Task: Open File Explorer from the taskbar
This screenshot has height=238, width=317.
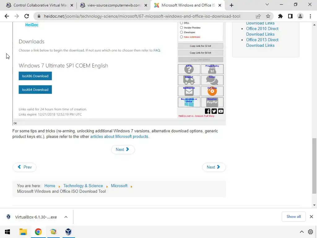Action: (23, 232)
